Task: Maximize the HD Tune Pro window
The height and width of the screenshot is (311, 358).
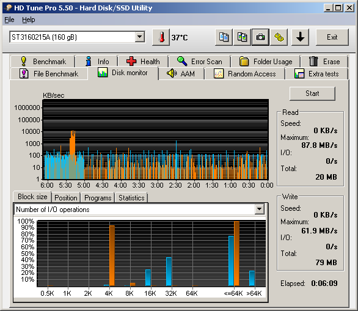Action: (338, 8)
